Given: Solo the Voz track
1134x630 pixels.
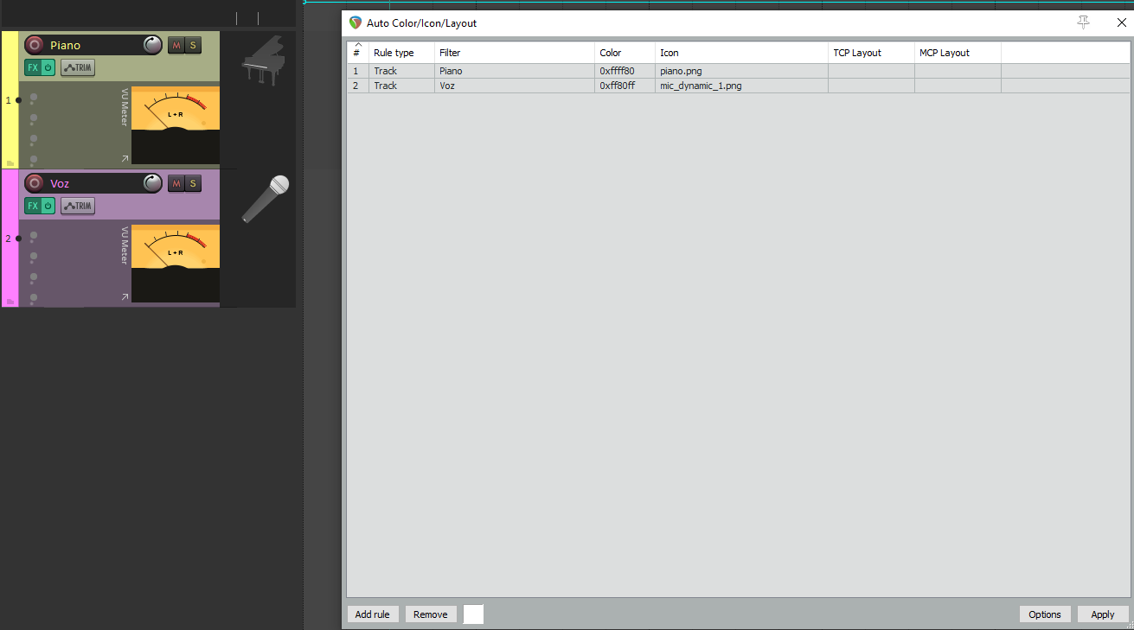Looking at the screenshot, I should (x=193, y=183).
